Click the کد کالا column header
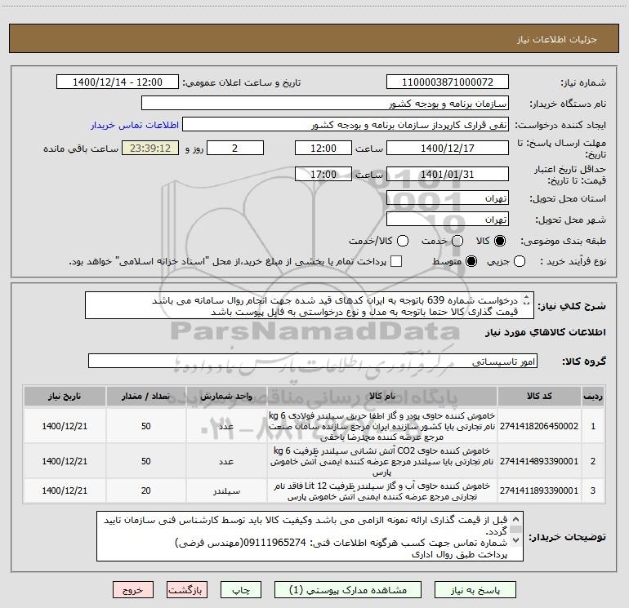The width and height of the screenshot is (629, 608). click(x=539, y=397)
